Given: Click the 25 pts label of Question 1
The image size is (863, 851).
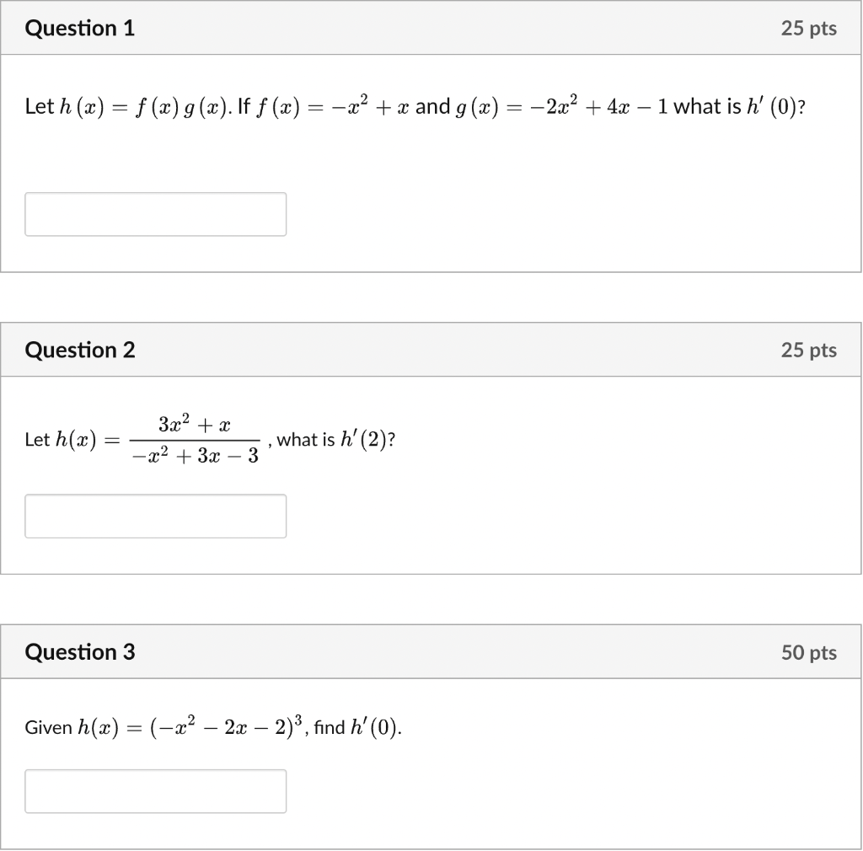Looking at the screenshot, I should click(808, 28).
